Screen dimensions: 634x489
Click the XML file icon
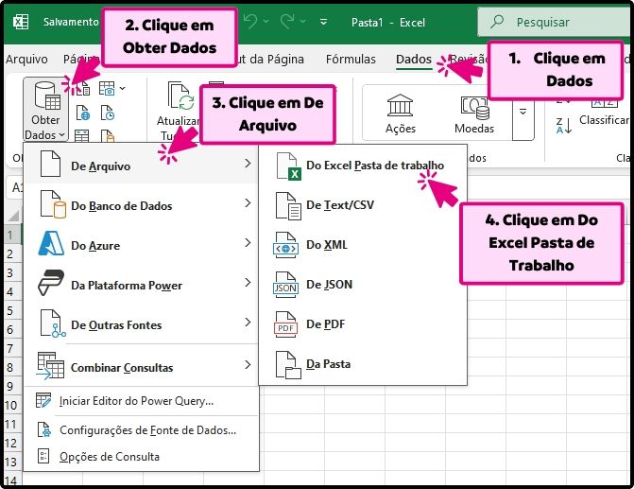click(x=286, y=245)
